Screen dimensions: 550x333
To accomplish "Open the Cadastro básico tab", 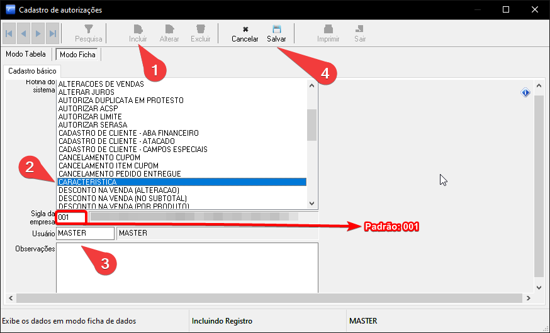I will (32, 71).
